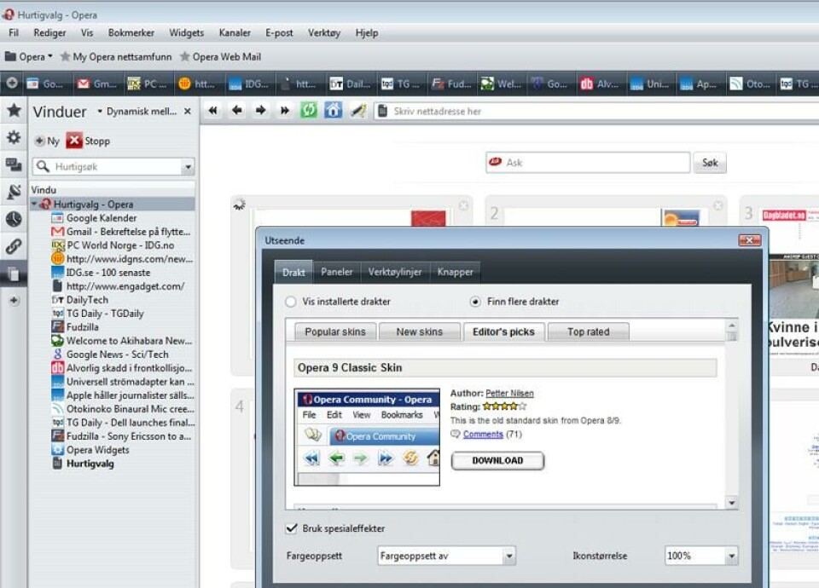Switch to the Fudzilla tab in tab bar
This screenshot has width=819, height=588.
click(451, 84)
